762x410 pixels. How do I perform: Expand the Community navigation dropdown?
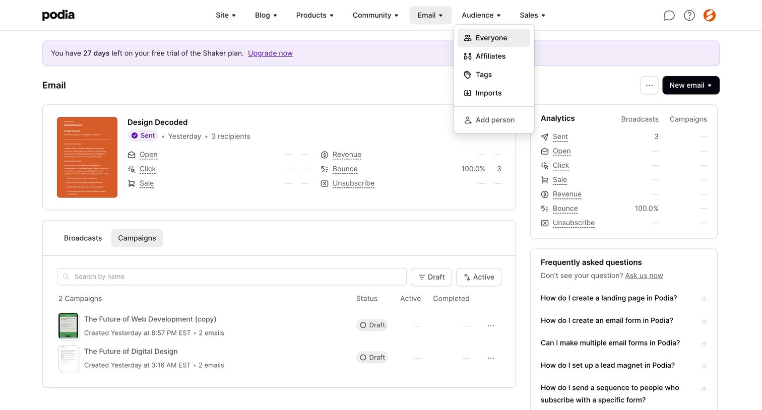(375, 15)
